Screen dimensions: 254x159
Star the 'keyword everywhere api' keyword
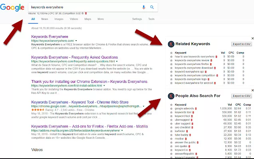click(171, 72)
